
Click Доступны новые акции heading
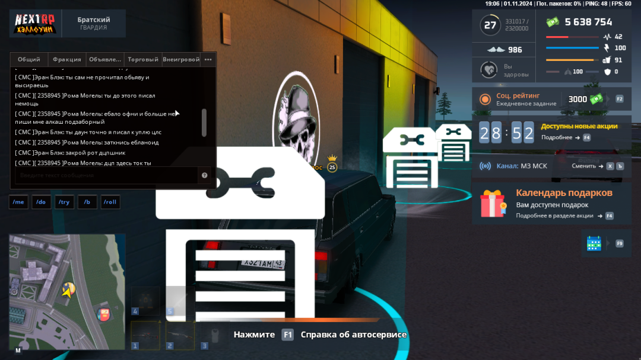579,126
